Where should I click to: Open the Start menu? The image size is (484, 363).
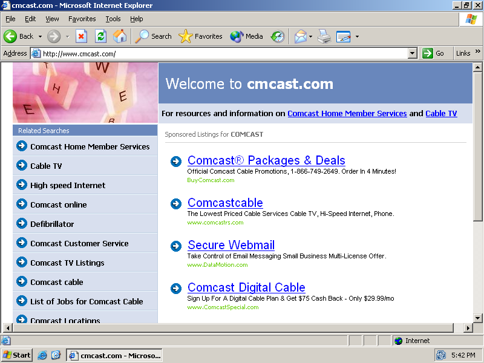pyautogui.click(x=17, y=355)
